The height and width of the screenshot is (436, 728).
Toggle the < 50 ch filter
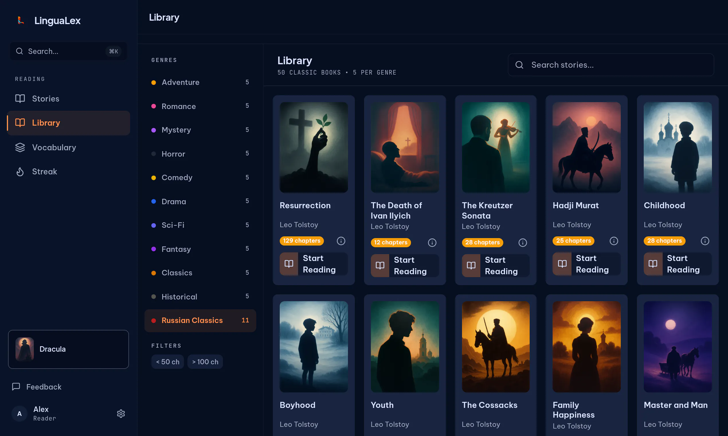coord(168,362)
